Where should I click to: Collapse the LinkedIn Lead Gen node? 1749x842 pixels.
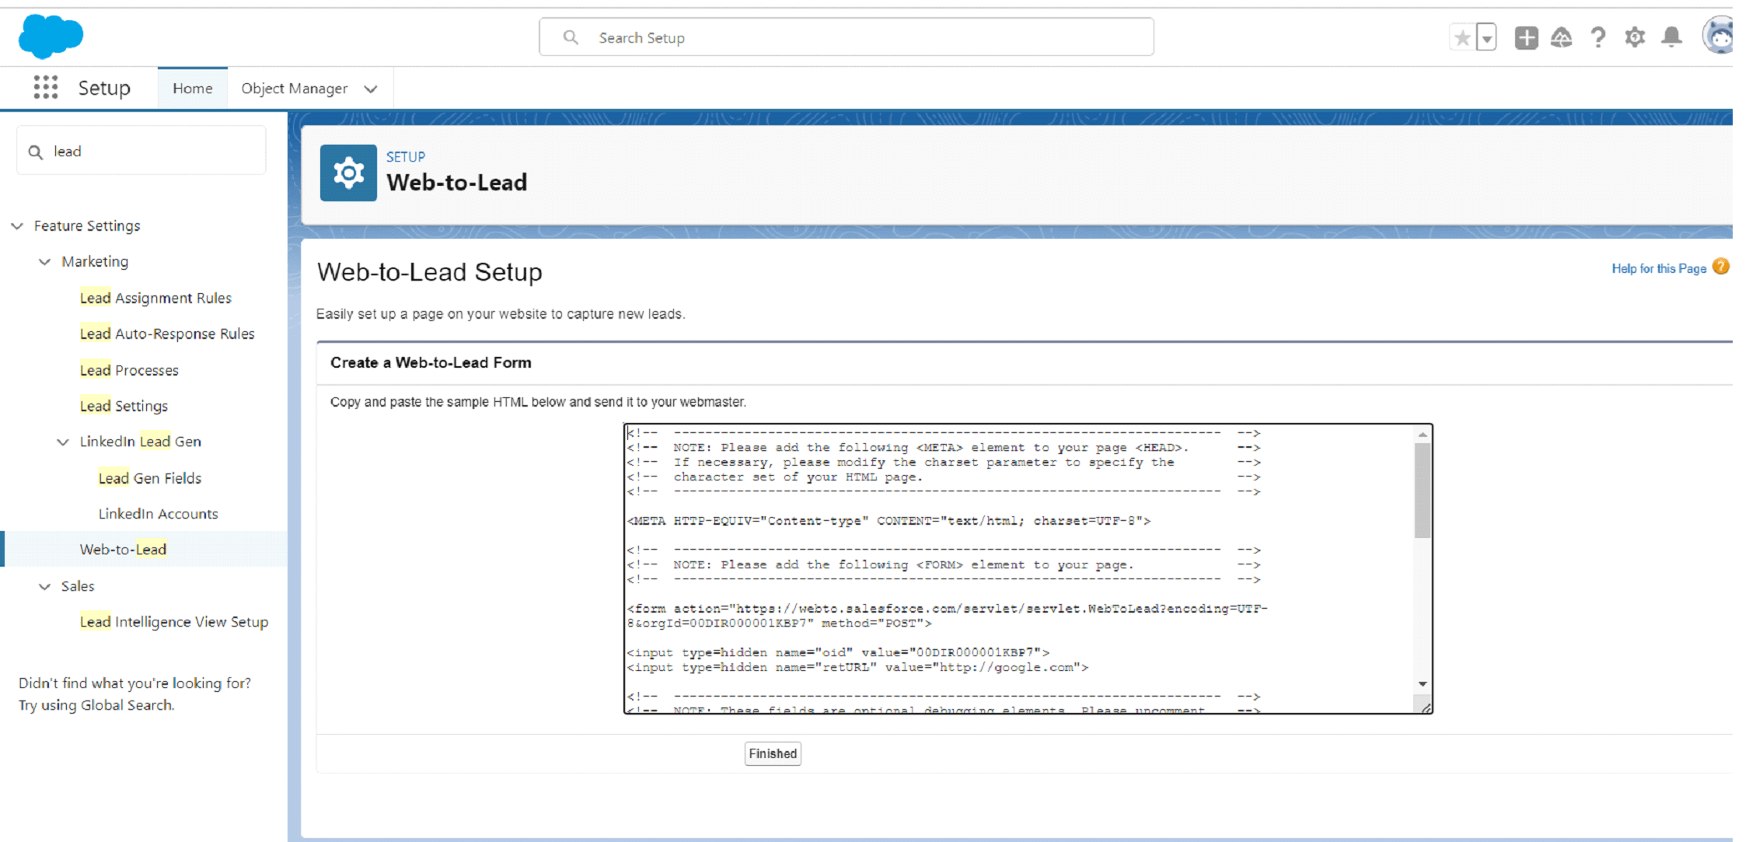63,442
